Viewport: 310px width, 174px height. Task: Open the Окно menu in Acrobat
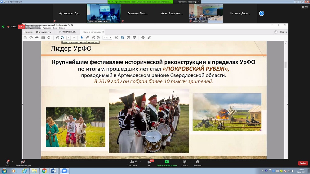coord(55,28)
